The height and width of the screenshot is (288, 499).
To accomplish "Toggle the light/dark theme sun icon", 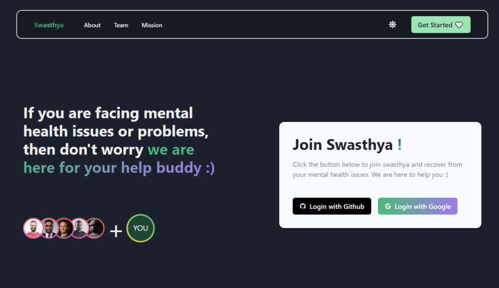I will 392,25.
